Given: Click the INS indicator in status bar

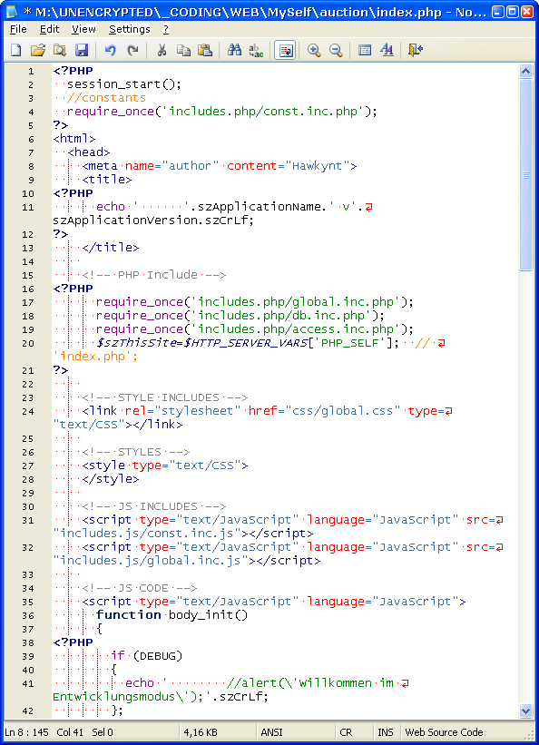Looking at the screenshot, I should click(x=386, y=732).
